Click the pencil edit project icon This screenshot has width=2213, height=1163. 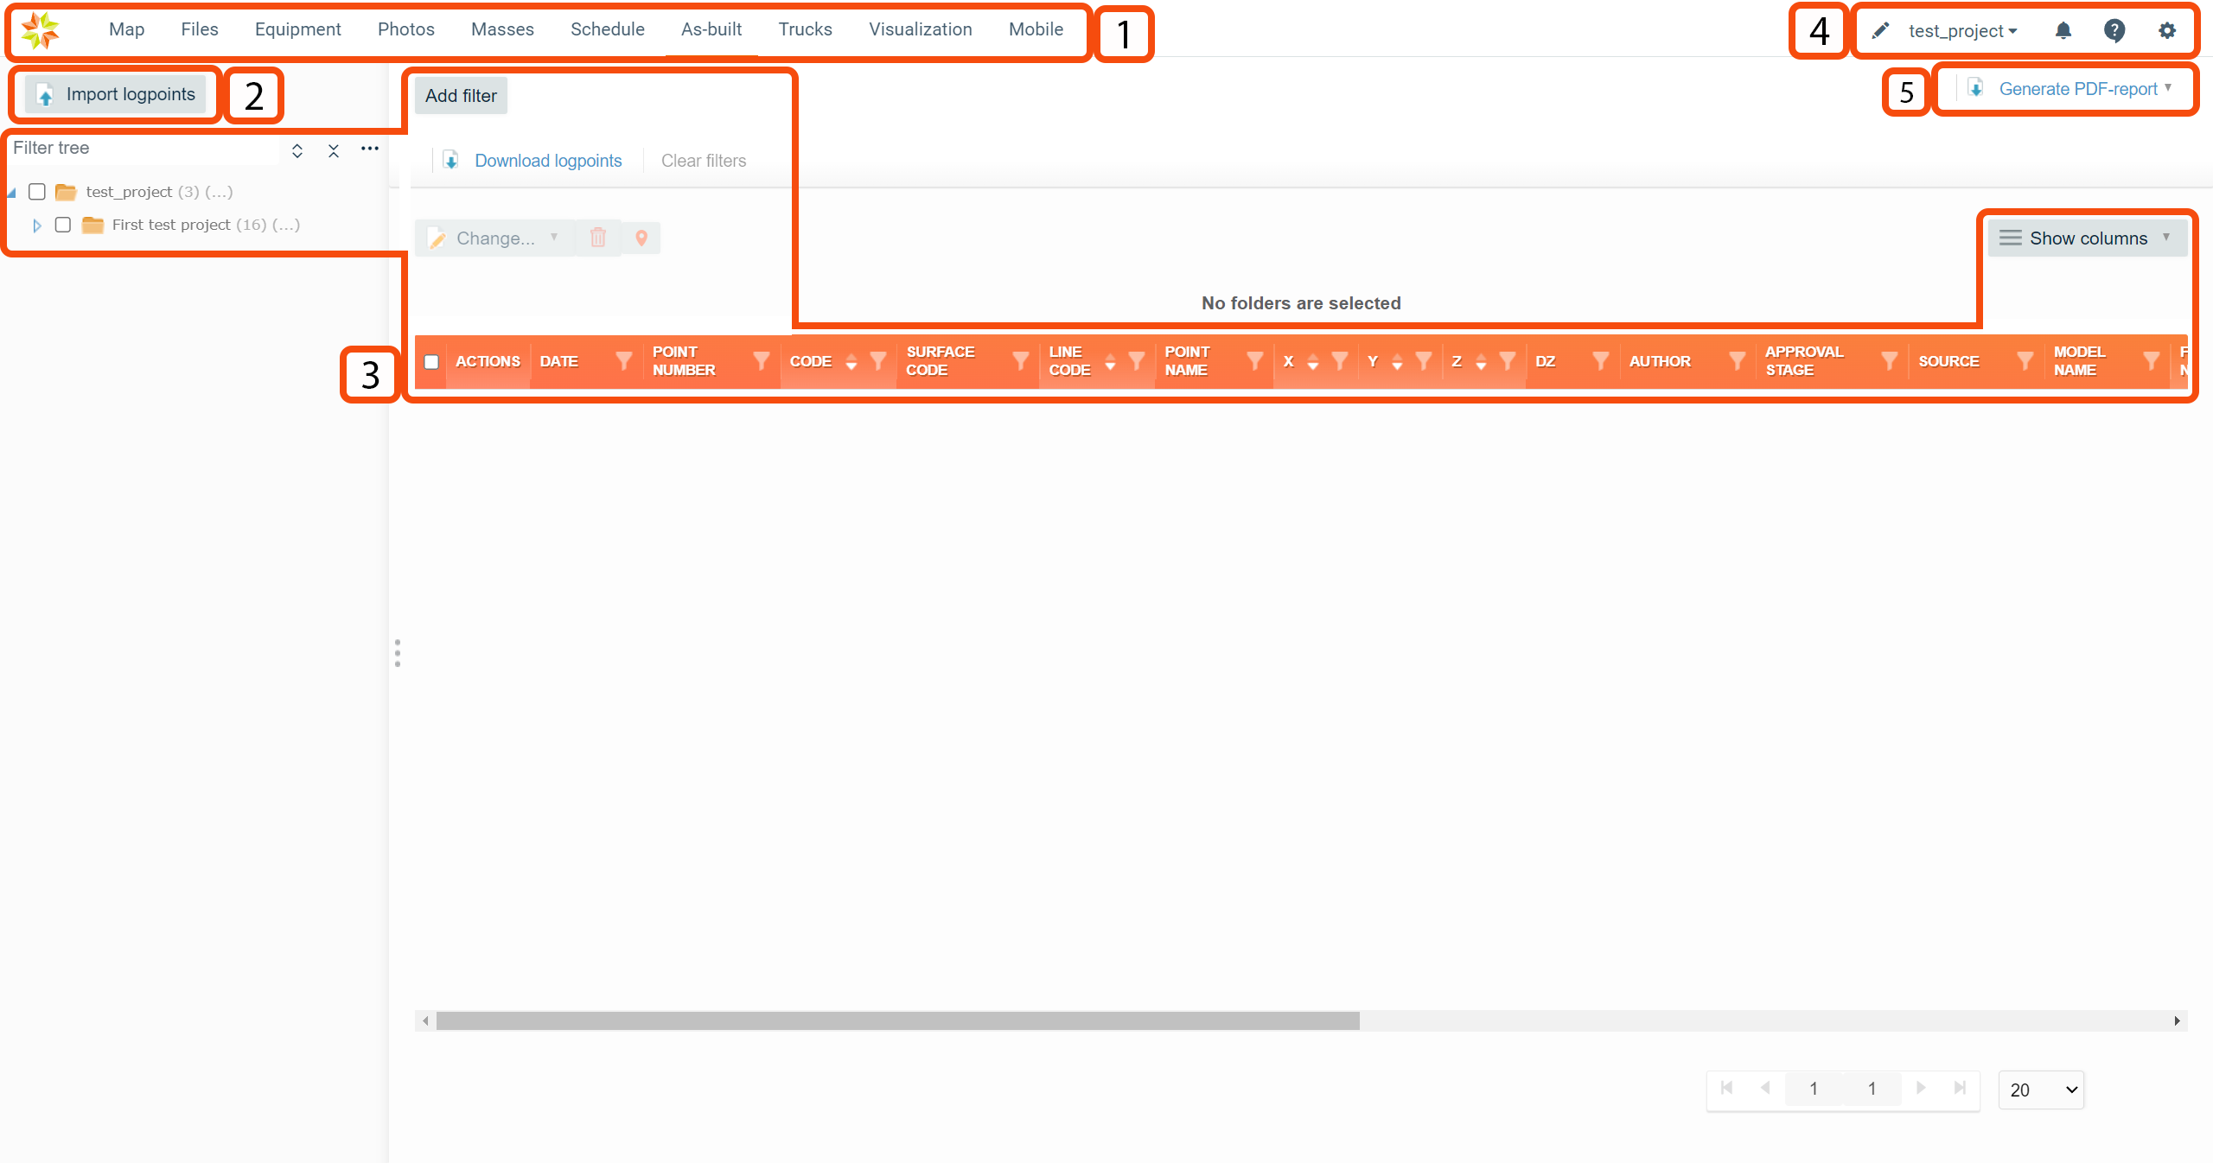pyautogui.click(x=1880, y=31)
